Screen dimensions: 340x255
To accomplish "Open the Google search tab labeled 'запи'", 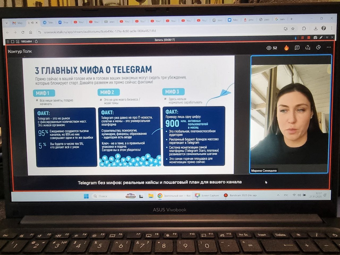I will [x=280, y=20].
